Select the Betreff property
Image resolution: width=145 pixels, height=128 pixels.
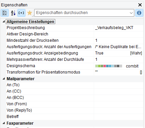pos(13,117)
